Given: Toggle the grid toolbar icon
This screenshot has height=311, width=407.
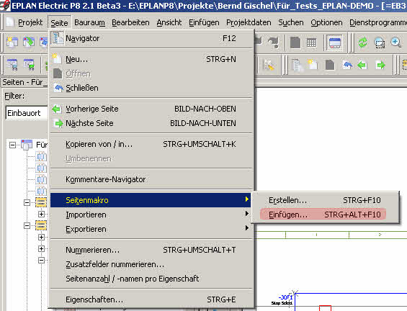Looking at the screenshot, I should [311, 42].
